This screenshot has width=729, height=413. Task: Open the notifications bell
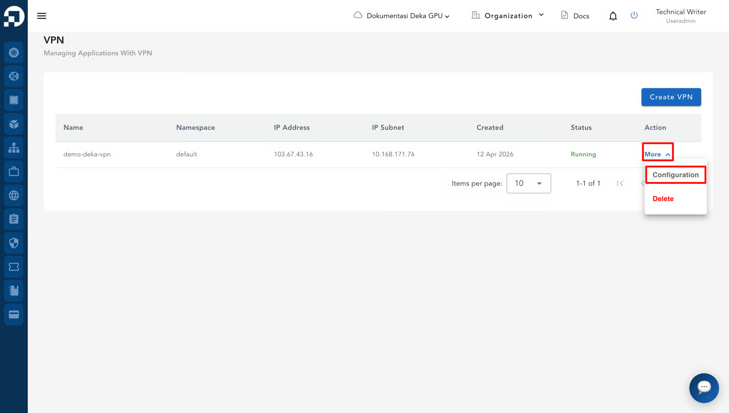[613, 16]
